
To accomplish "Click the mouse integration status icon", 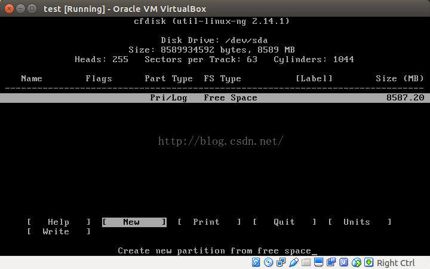I will click(356, 262).
